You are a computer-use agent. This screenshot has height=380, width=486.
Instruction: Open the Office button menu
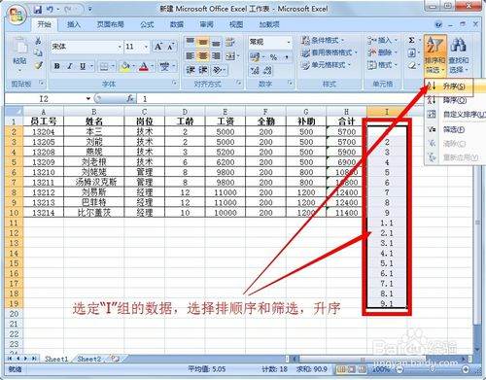click(17, 15)
